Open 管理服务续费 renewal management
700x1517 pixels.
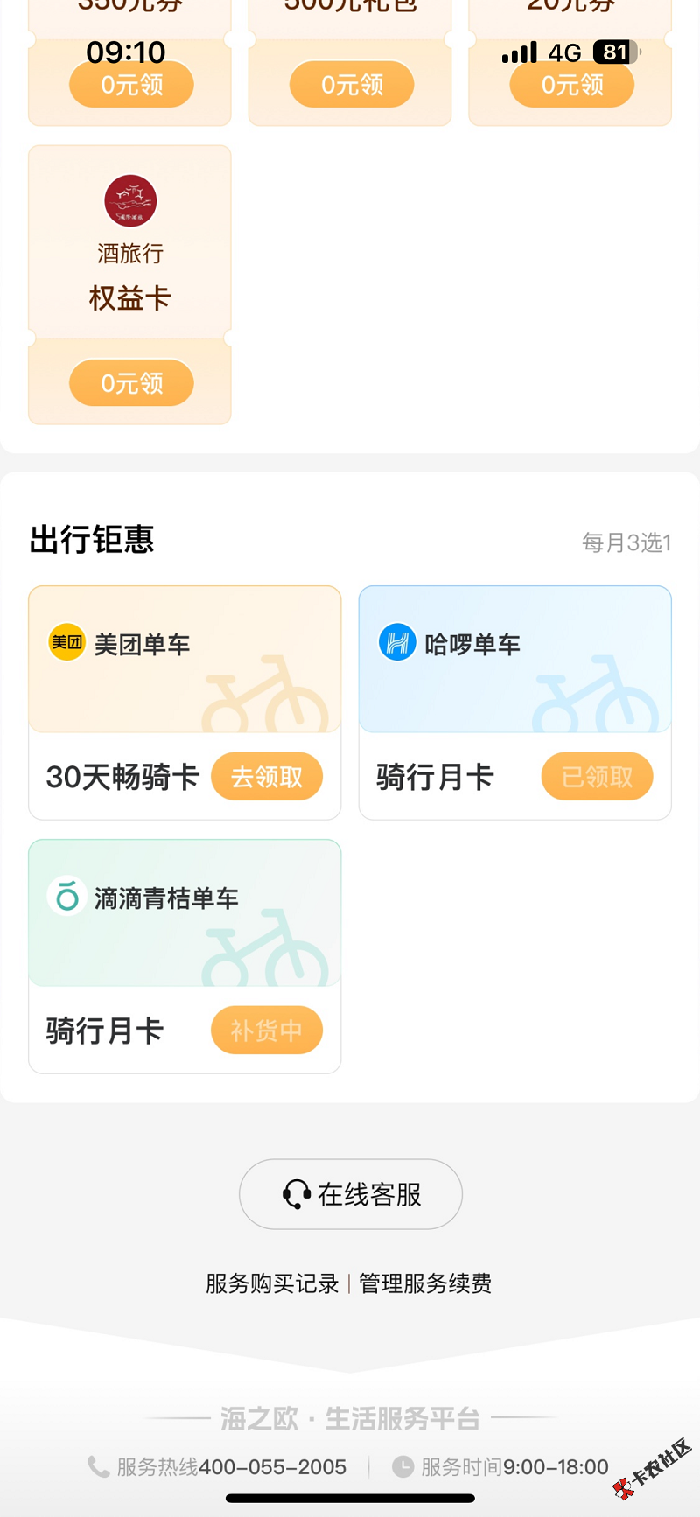(x=425, y=1283)
